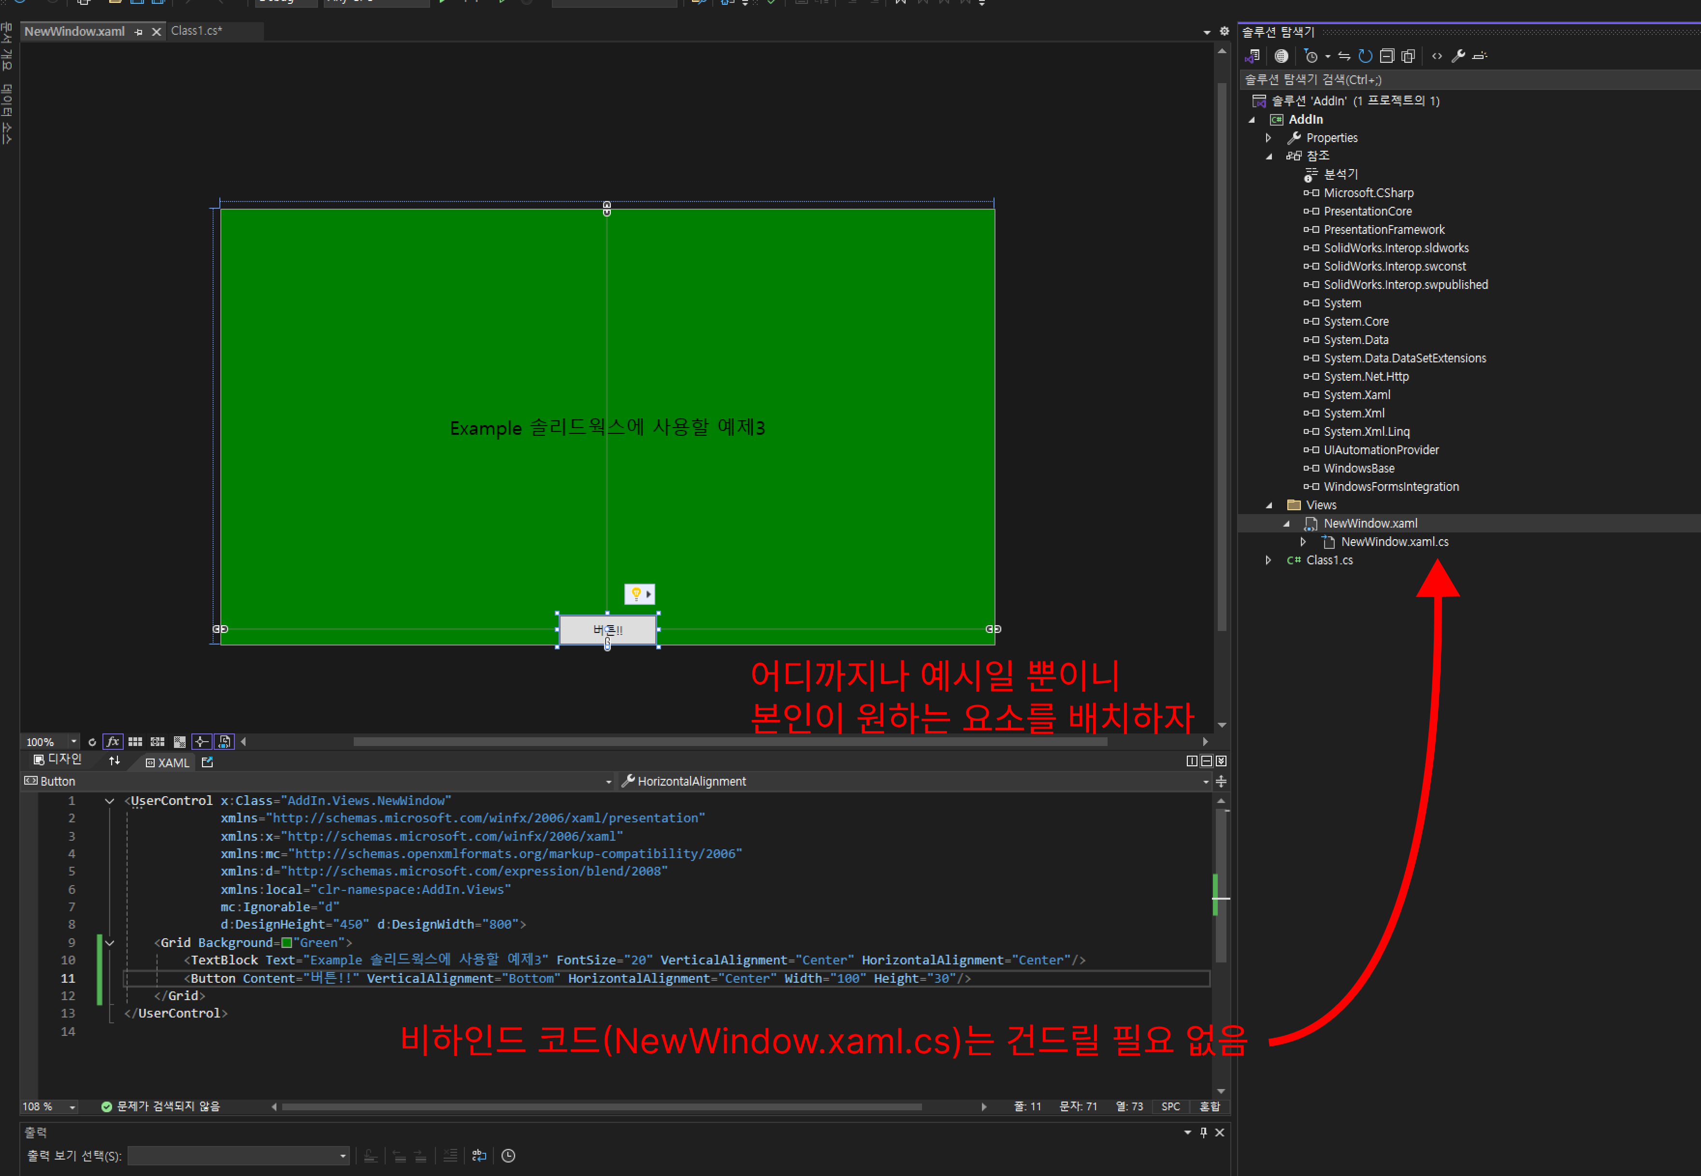Toggle snap to snaplines crosshair icon

pos(201,742)
